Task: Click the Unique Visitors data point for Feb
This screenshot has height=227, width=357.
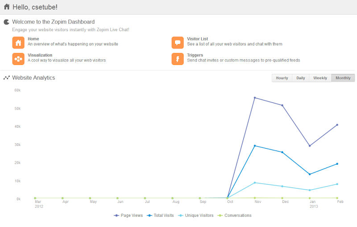Action: click(x=337, y=184)
